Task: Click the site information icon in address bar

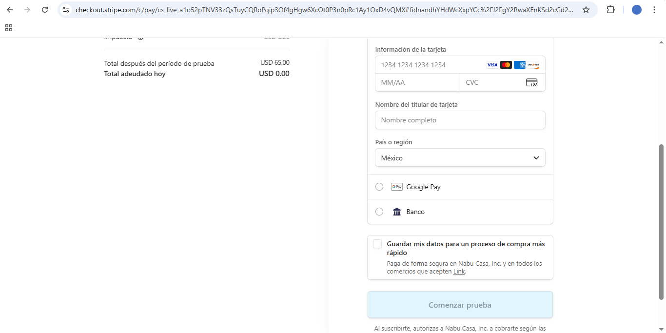Action: click(66, 10)
